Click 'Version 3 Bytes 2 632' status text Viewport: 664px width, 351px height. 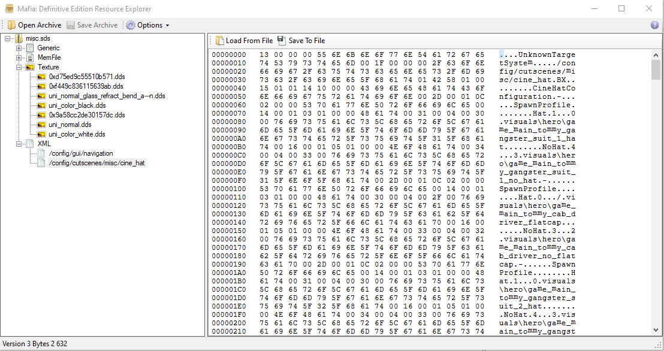35,344
